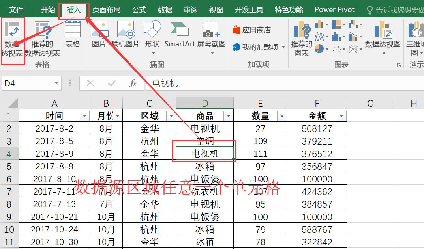Select the cell containing 洗衣机
The height and width of the screenshot is (249, 424).
pos(205,191)
